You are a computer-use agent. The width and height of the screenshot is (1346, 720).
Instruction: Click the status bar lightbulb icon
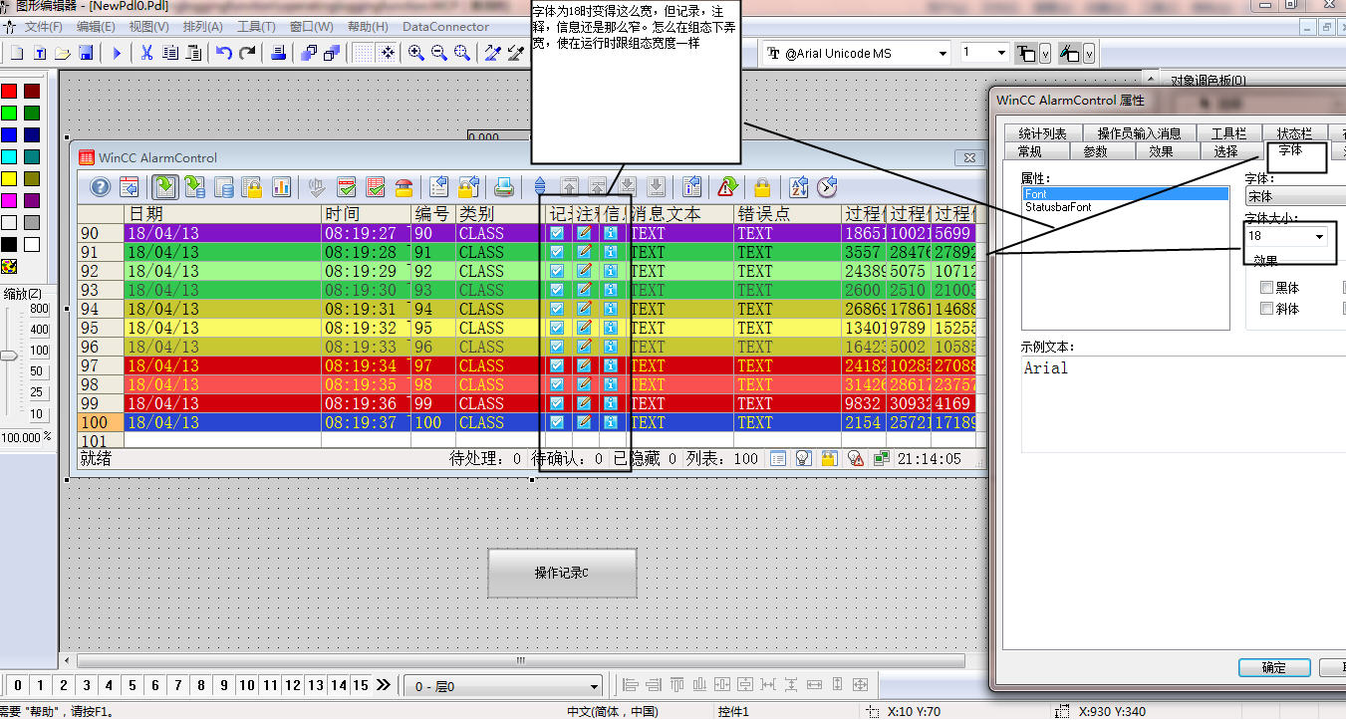802,459
